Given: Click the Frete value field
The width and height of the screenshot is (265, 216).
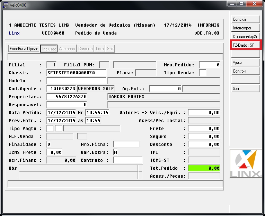Looking at the screenshot, I should coord(204,128).
